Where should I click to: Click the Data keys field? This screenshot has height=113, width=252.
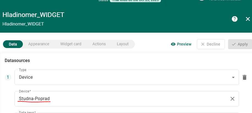pos(121,112)
